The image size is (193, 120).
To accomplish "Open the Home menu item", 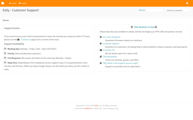I will click(13, 3).
